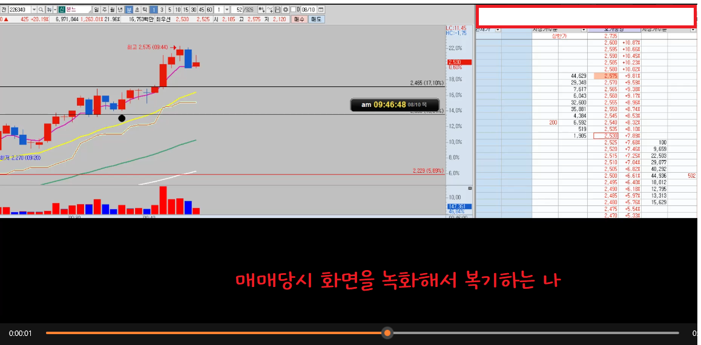Expand the rightmost order book header dropdown
This screenshot has width=701, height=345.
click(693, 30)
